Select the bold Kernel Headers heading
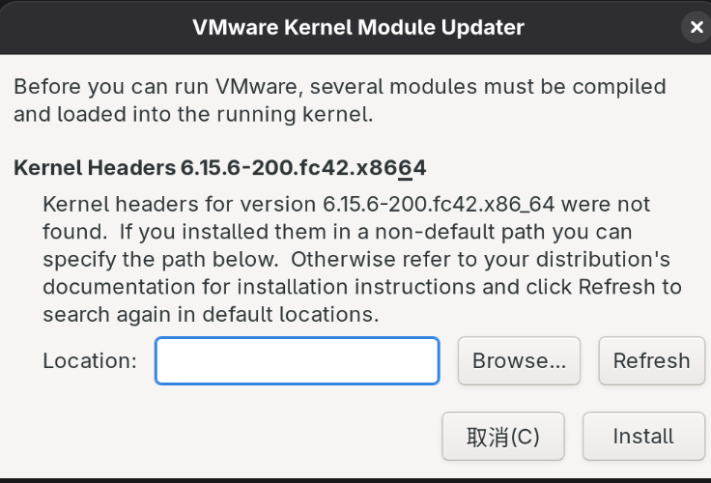This screenshot has height=483, width=711. pos(220,168)
